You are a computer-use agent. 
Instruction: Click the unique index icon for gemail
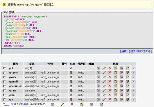(121, 81)
